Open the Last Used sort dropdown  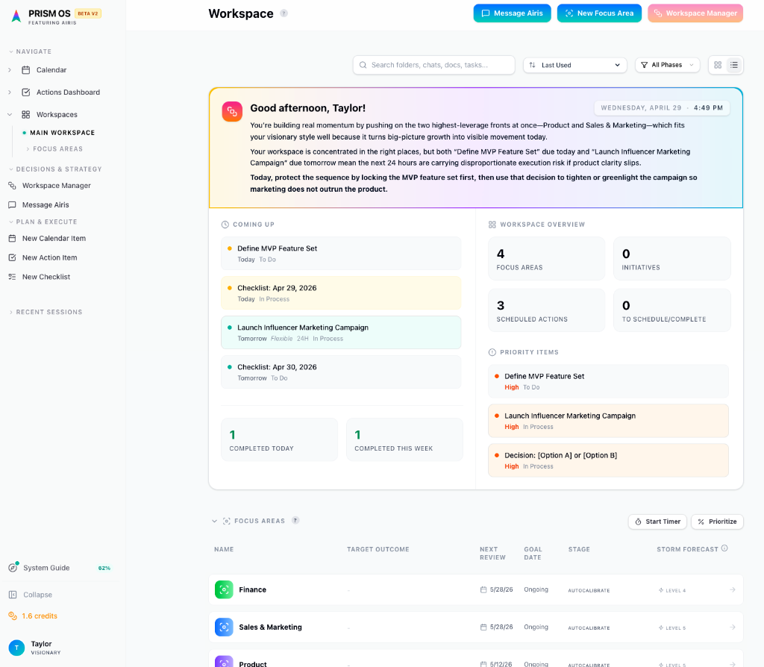(x=574, y=65)
